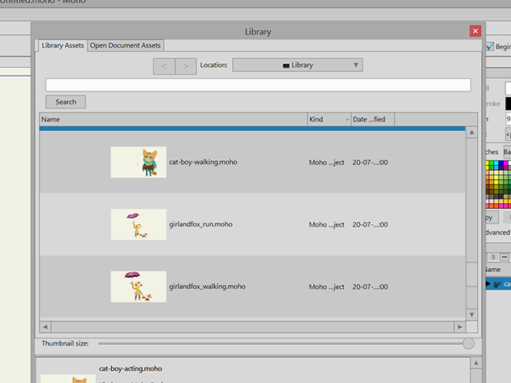The width and height of the screenshot is (511, 383).
Task: Click the Kind cell of cat-boy-walking.moho
Action: [327, 163]
